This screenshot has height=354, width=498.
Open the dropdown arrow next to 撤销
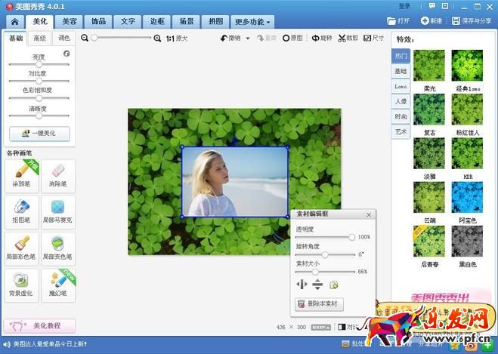248,38
